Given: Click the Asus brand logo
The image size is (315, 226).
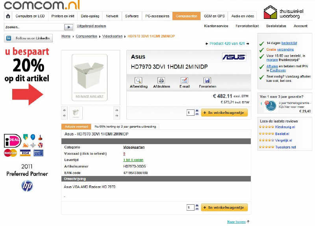Looking at the screenshot, I should click(234, 57).
